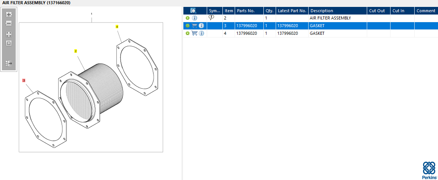Viewport: 438px width, 180px height.
Task: Switch diagram to four-tile grid view
Action: 9,34
